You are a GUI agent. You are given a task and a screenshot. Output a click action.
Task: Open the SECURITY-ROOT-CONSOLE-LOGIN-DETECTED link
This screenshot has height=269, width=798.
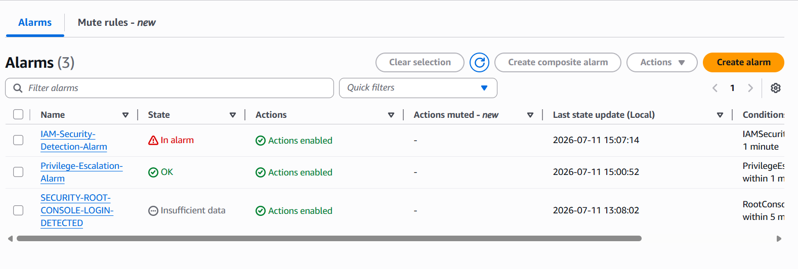click(77, 210)
